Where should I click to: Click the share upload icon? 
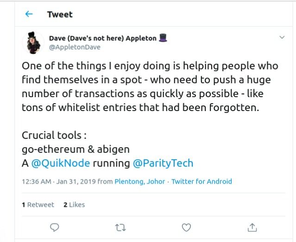point(252,227)
